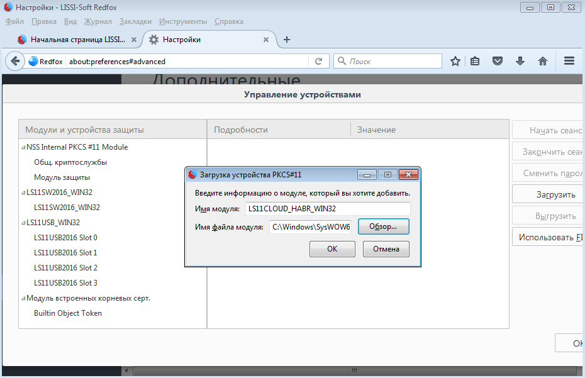Open a new tab with plus button
This screenshot has width=585, height=378.
pos(287,40)
